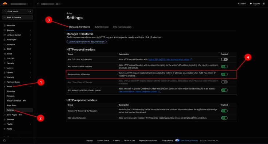This screenshot has width=268, height=144.
Task: Click the Email envelope icon
Action: tap(5, 54)
